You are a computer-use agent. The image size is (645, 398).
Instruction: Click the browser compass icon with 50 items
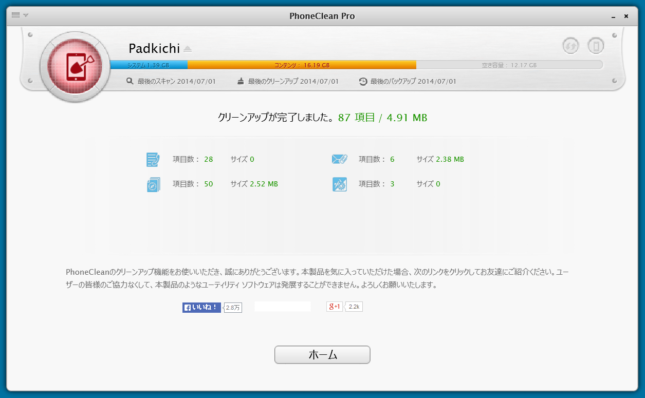[x=153, y=184]
